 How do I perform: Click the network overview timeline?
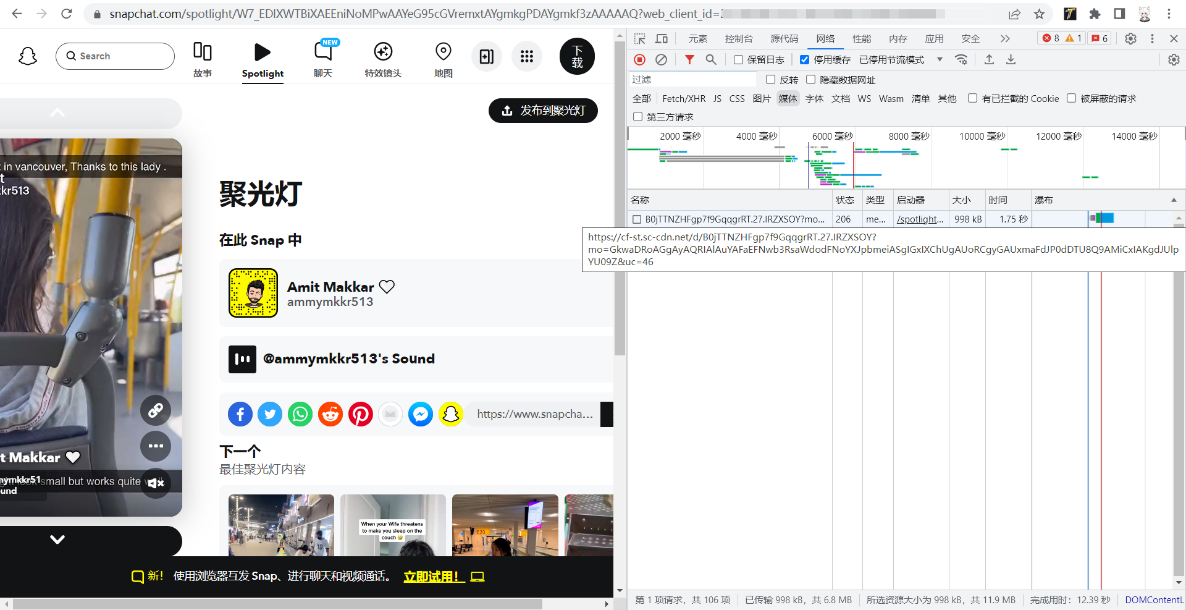(906, 158)
